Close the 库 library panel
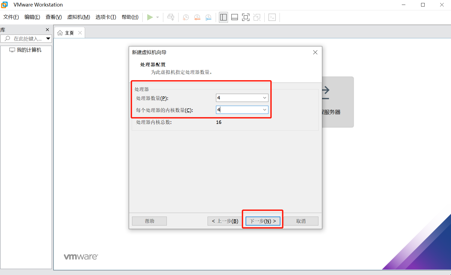 (x=48, y=30)
